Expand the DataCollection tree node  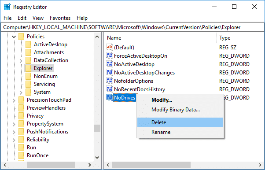coord(21,61)
